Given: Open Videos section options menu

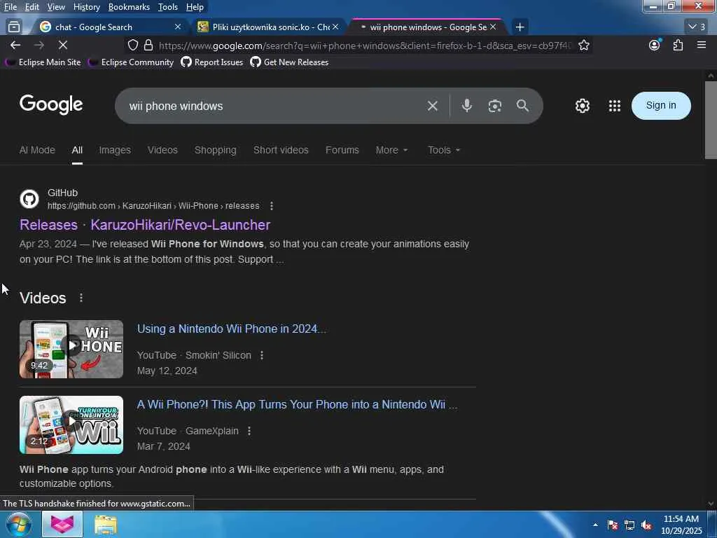Looking at the screenshot, I should (x=81, y=298).
